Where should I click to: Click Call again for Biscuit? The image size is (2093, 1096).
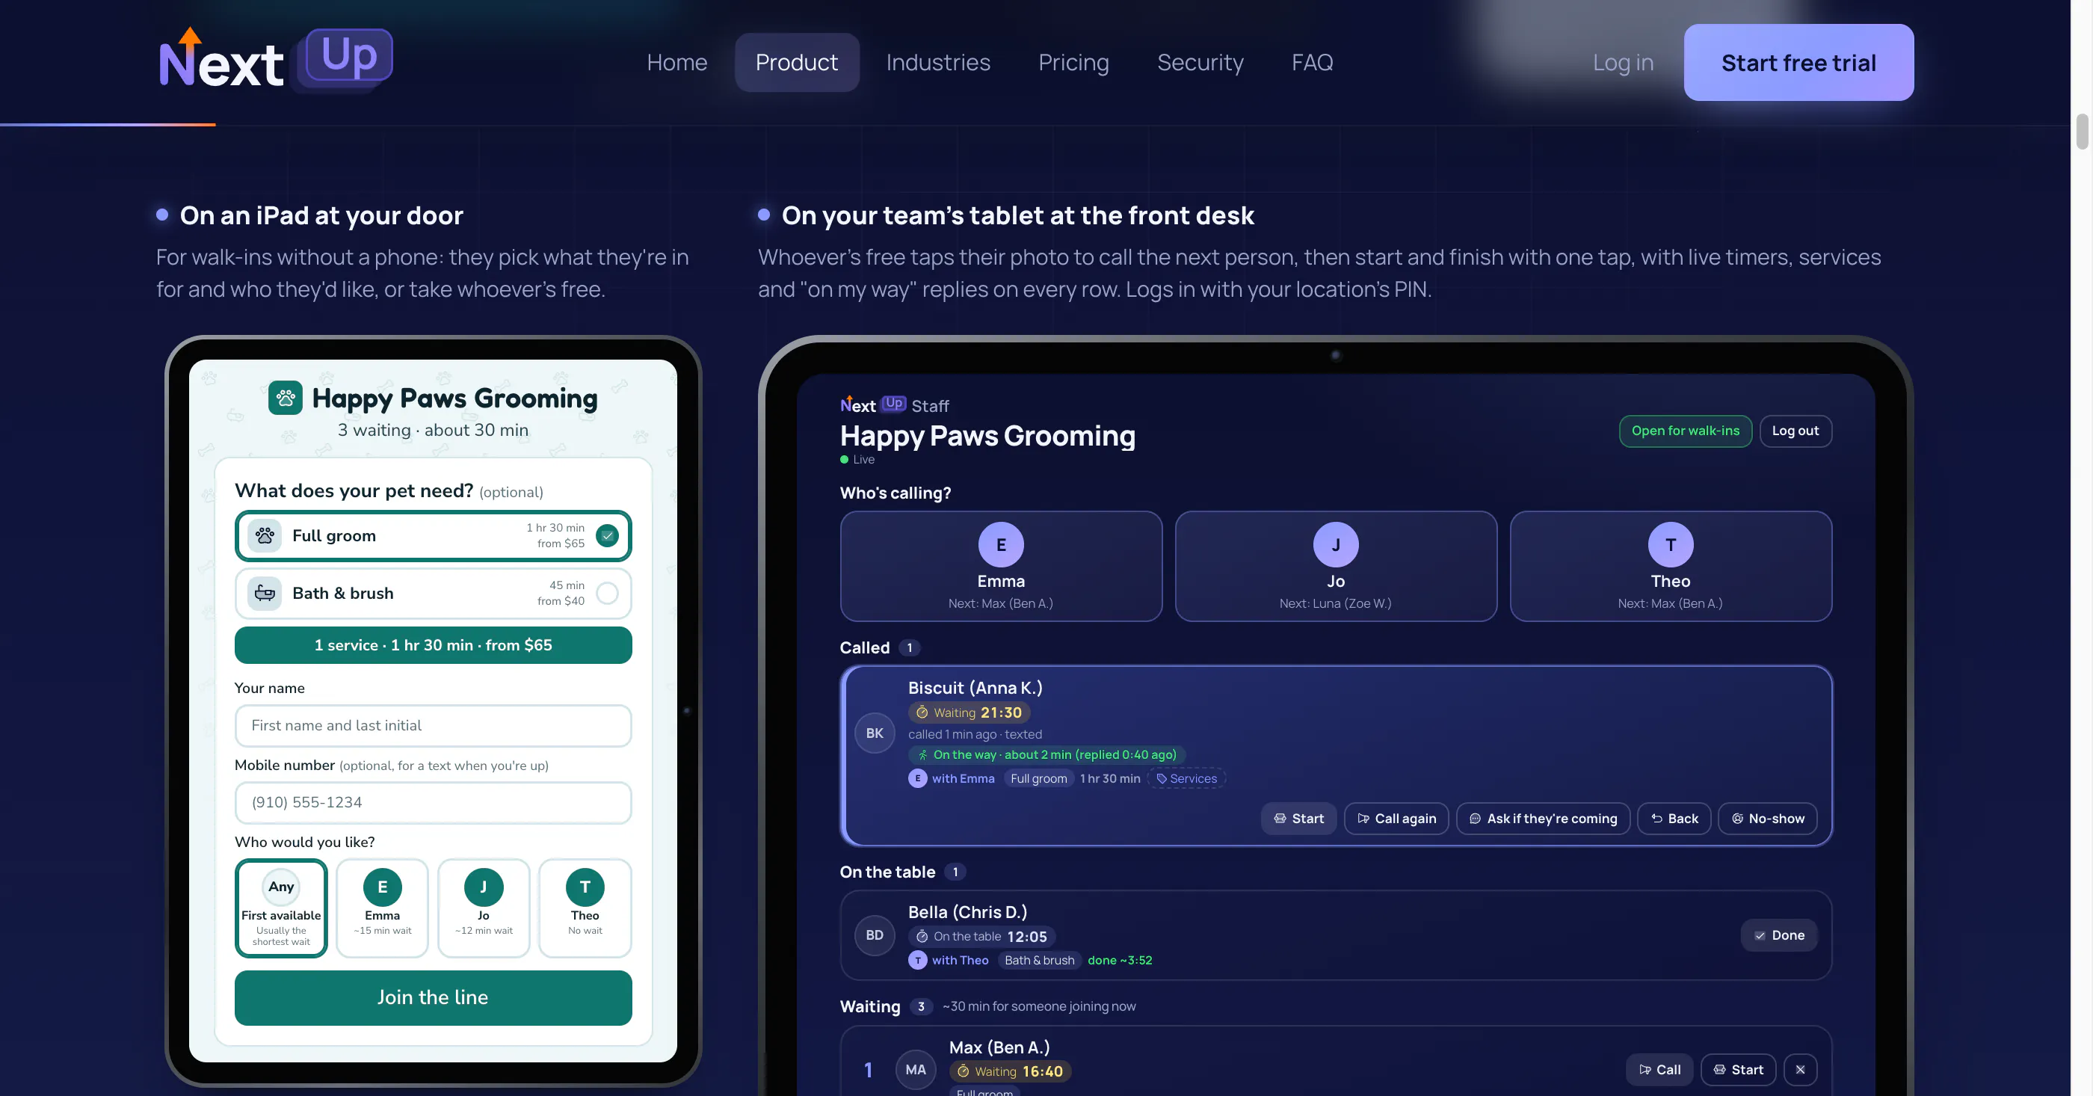(x=1396, y=818)
